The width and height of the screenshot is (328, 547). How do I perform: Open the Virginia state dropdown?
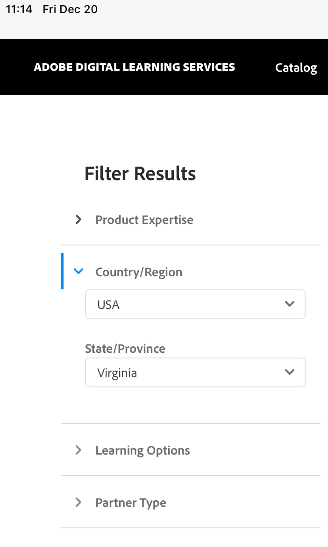click(195, 373)
